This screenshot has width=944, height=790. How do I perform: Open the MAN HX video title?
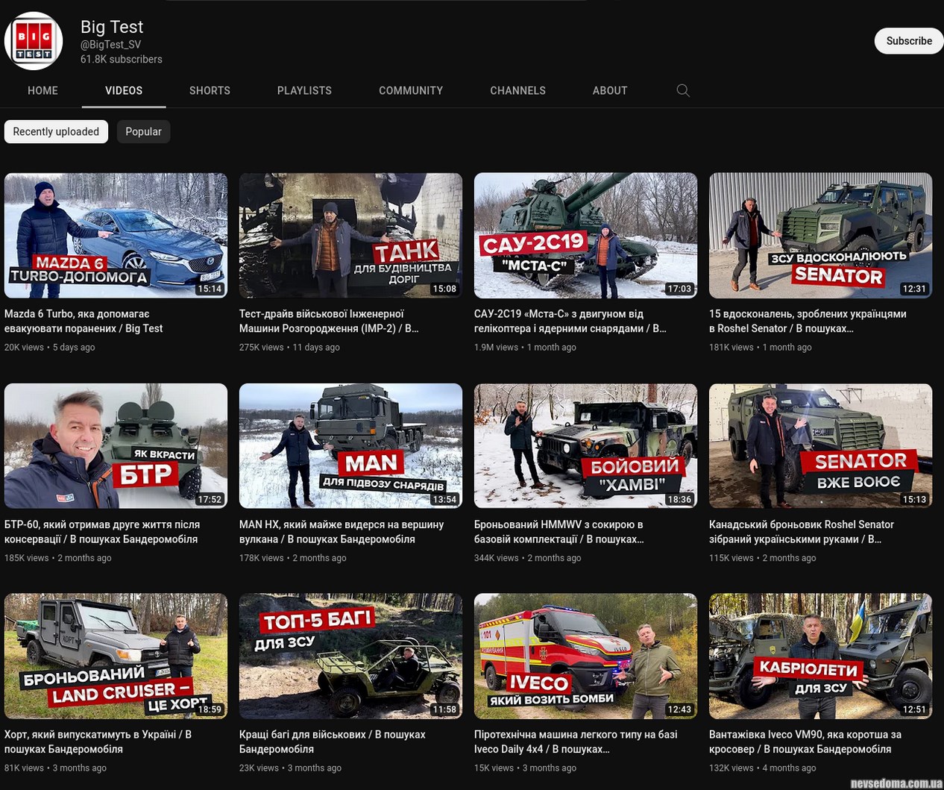tap(342, 531)
